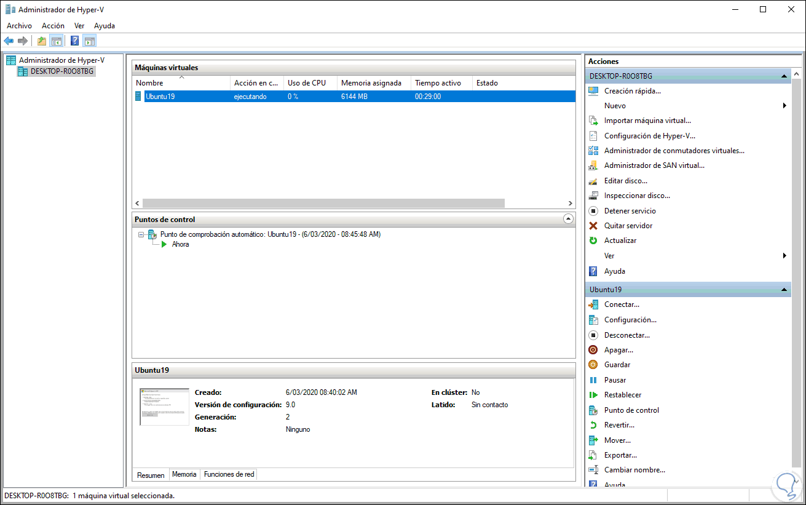Click the Back arrow in the toolbar
Viewport: 806px width, 505px height.
click(x=9, y=41)
